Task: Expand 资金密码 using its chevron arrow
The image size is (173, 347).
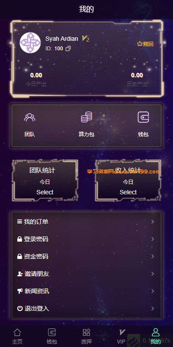Action: (x=153, y=256)
